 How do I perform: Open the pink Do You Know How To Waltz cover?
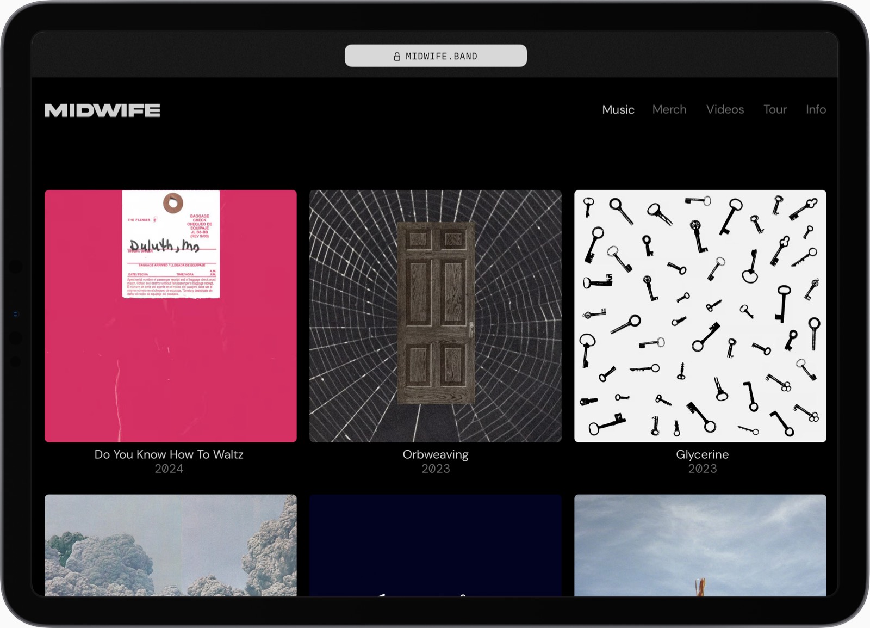[x=171, y=316]
